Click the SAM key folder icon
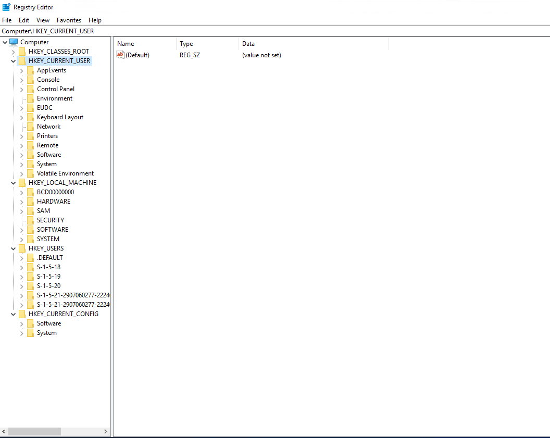Screen dimensions: 550x438 point(30,211)
